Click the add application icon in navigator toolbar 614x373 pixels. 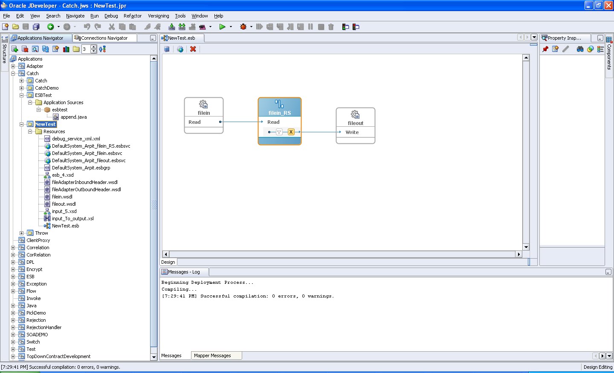click(x=14, y=49)
